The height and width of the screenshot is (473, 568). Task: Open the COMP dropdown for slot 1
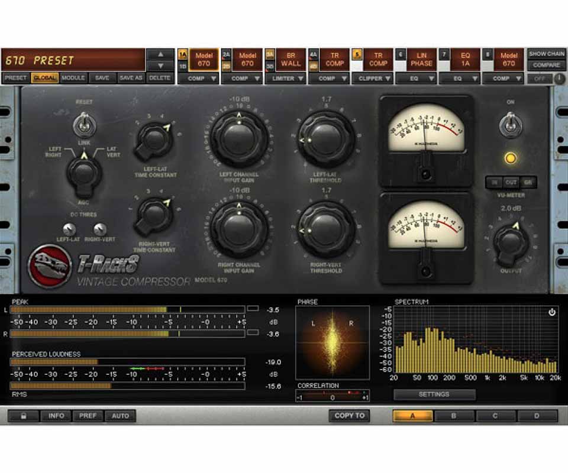199,78
